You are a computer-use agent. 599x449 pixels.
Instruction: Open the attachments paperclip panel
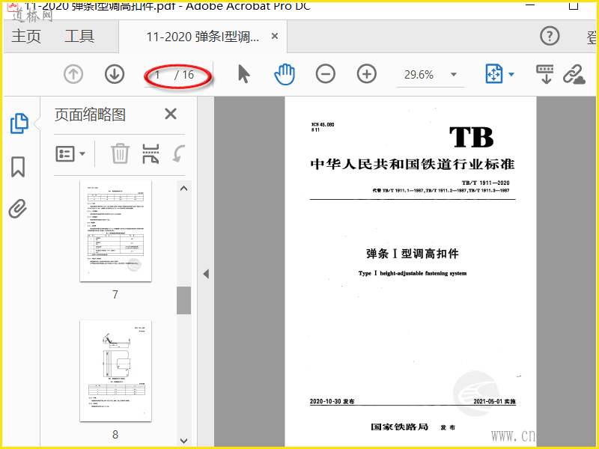click(x=18, y=209)
